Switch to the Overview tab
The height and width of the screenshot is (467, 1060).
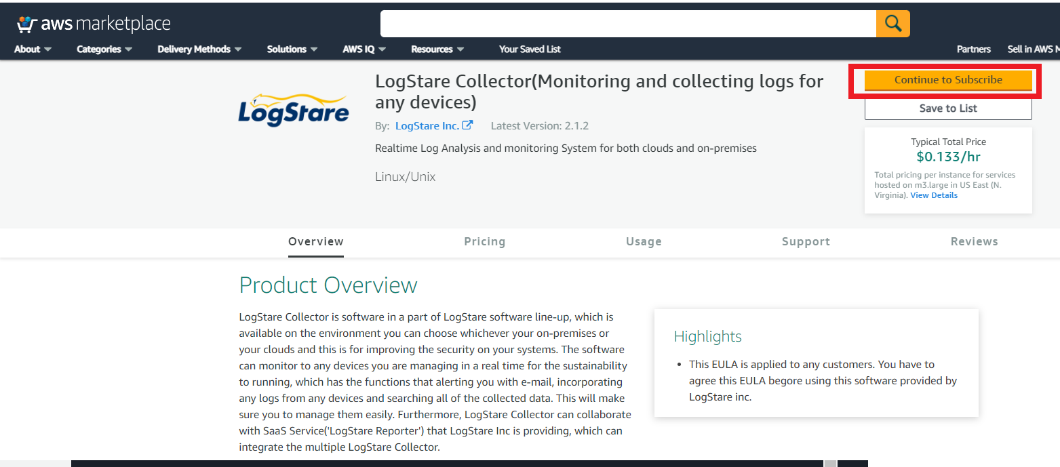click(316, 242)
